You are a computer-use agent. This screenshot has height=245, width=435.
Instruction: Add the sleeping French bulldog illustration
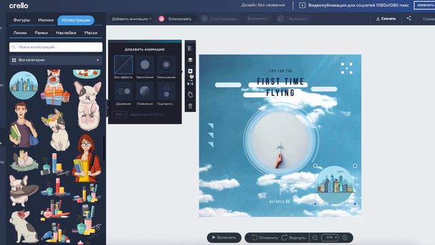(x=88, y=105)
